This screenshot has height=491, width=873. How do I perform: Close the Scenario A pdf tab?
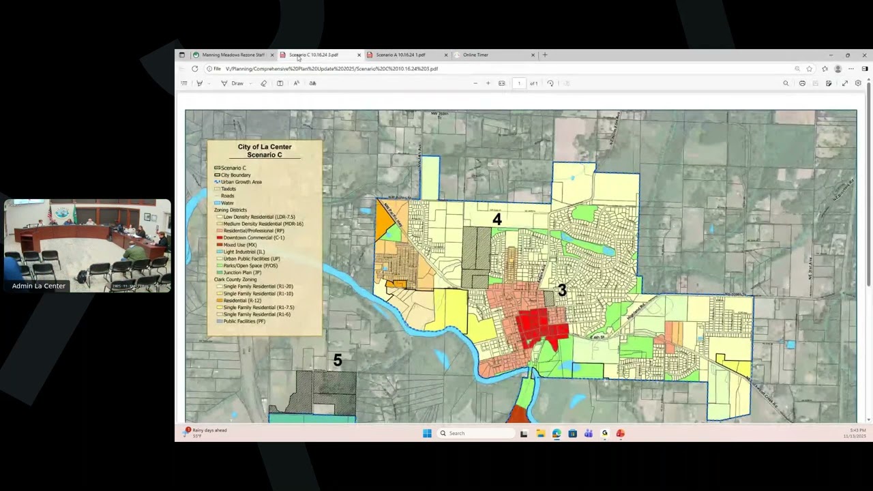446,55
